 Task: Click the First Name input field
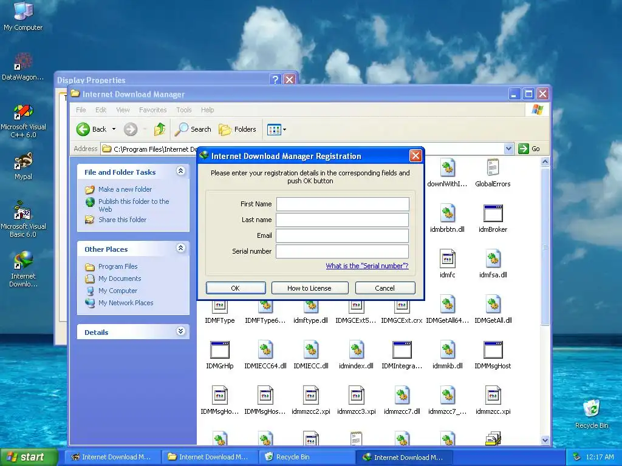[x=343, y=204]
